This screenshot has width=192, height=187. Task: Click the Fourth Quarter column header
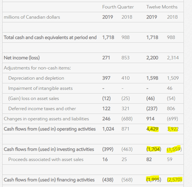coord(118,7)
